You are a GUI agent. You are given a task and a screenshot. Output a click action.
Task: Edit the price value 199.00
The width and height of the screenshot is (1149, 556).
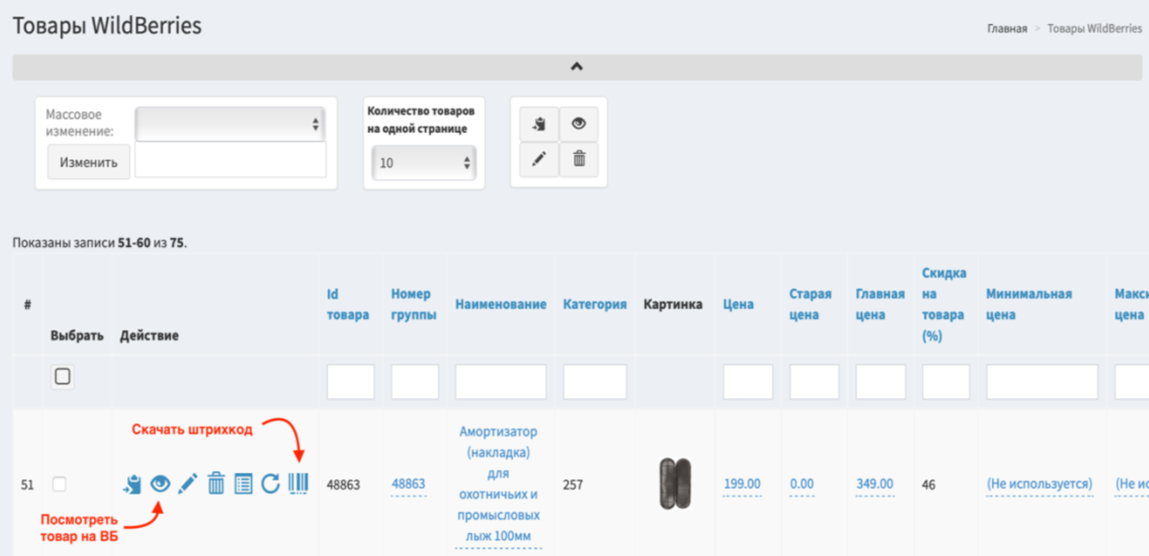point(742,484)
